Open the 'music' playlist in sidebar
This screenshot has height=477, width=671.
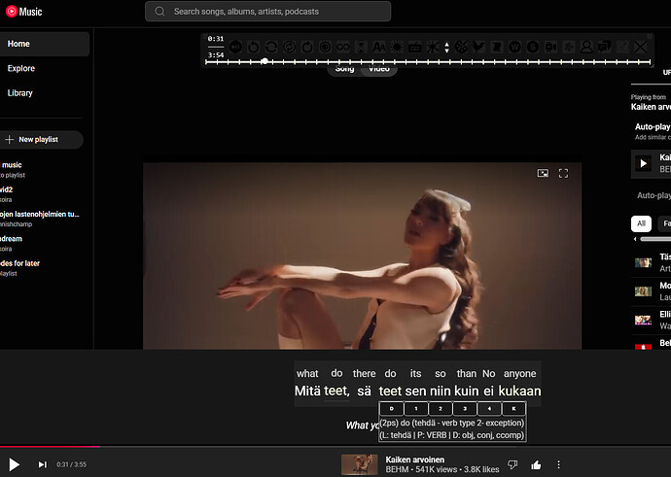tap(41, 170)
